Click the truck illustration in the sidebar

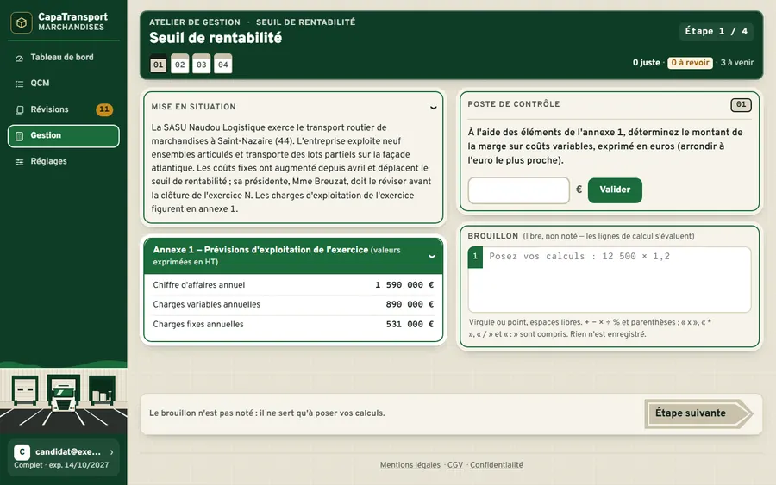tap(63, 394)
